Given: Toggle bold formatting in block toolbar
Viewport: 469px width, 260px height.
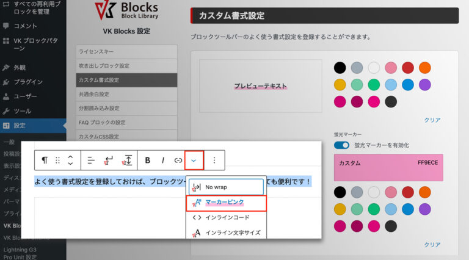Looking at the screenshot, I should [x=148, y=161].
